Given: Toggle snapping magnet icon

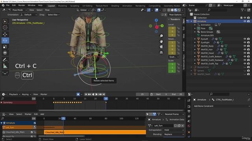Looking at the screenshot, I should (x=99, y=10).
